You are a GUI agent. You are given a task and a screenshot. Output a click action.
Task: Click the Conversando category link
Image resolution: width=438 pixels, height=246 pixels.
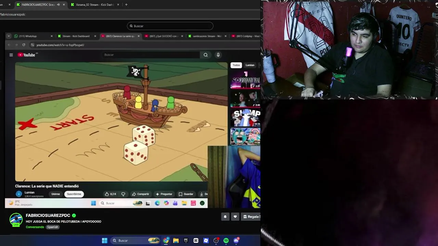point(35,227)
